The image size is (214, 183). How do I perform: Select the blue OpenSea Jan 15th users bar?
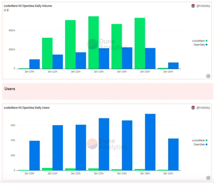[150, 142]
